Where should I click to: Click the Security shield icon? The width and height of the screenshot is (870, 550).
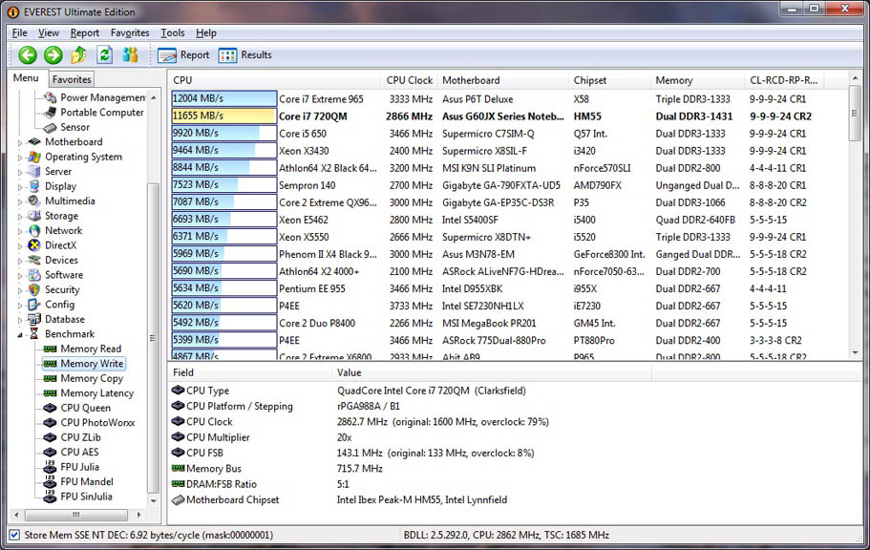click(x=34, y=289)
